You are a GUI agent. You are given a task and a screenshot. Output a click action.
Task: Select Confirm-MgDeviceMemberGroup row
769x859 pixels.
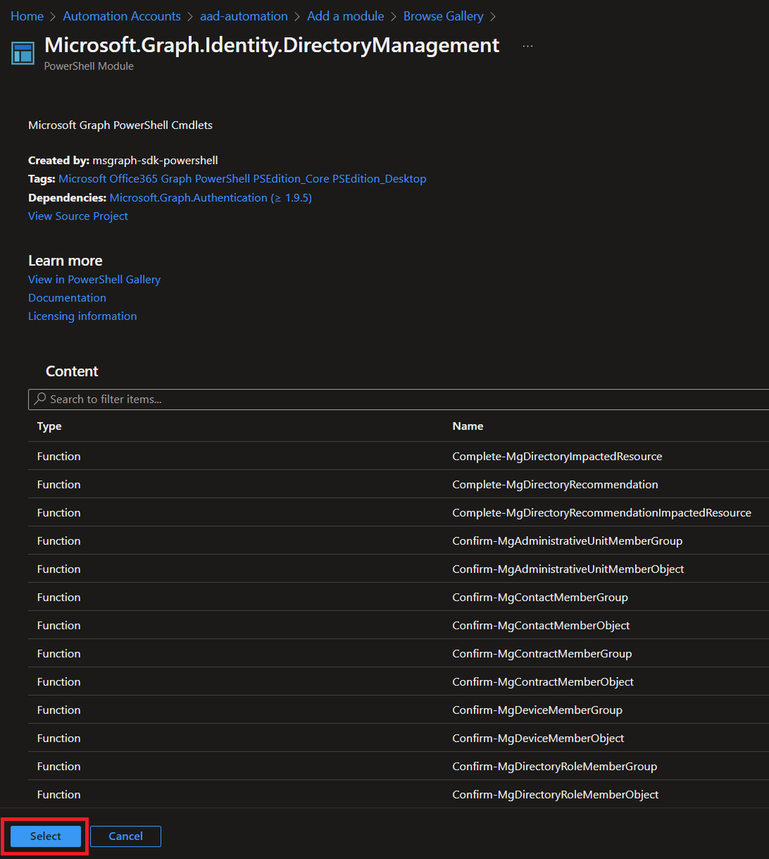coord(398,709)
